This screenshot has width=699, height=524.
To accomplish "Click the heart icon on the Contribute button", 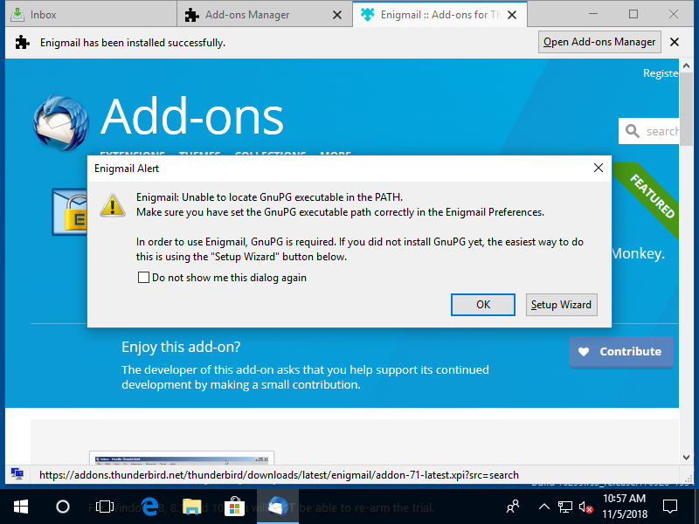I will pos(582,351).
